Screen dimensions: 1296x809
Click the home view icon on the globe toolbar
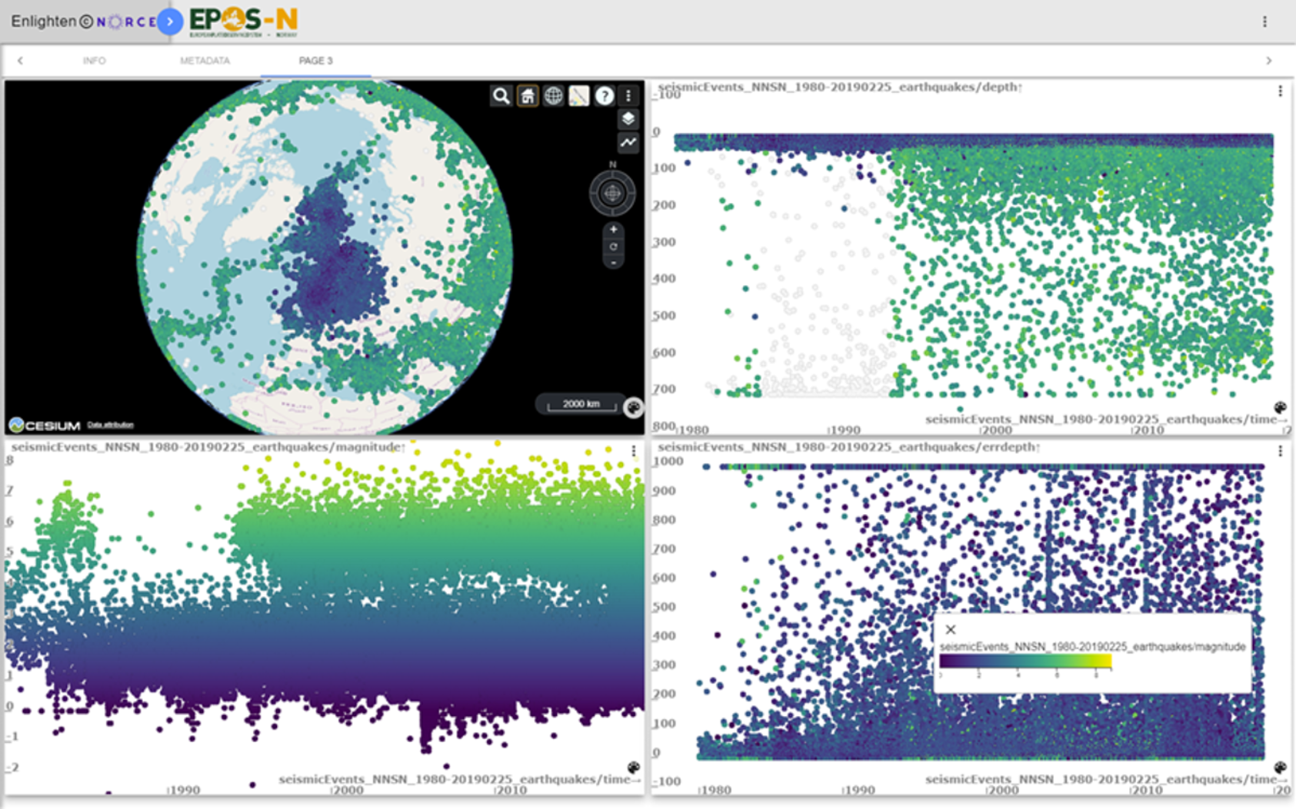click(528, 95)
